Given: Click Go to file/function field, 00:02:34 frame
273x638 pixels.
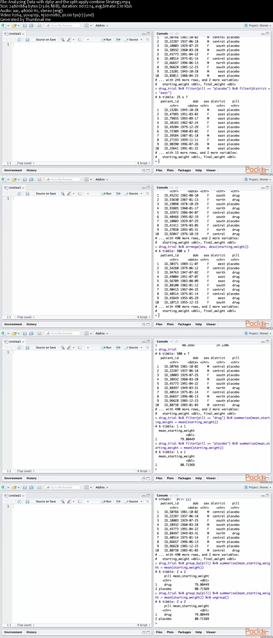Looking at the screenshot, I should tap(62, 26).
